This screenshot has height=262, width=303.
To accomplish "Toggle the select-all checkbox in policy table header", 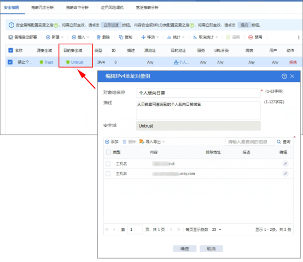I will point(10,50).
